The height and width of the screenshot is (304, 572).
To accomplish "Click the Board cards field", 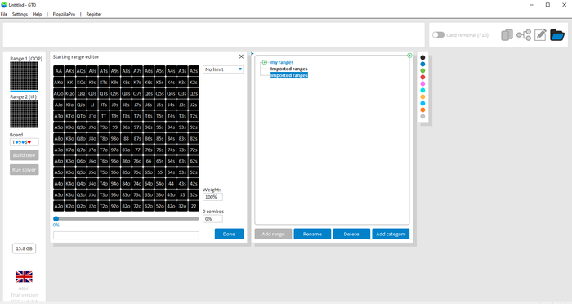I will 24,142.
